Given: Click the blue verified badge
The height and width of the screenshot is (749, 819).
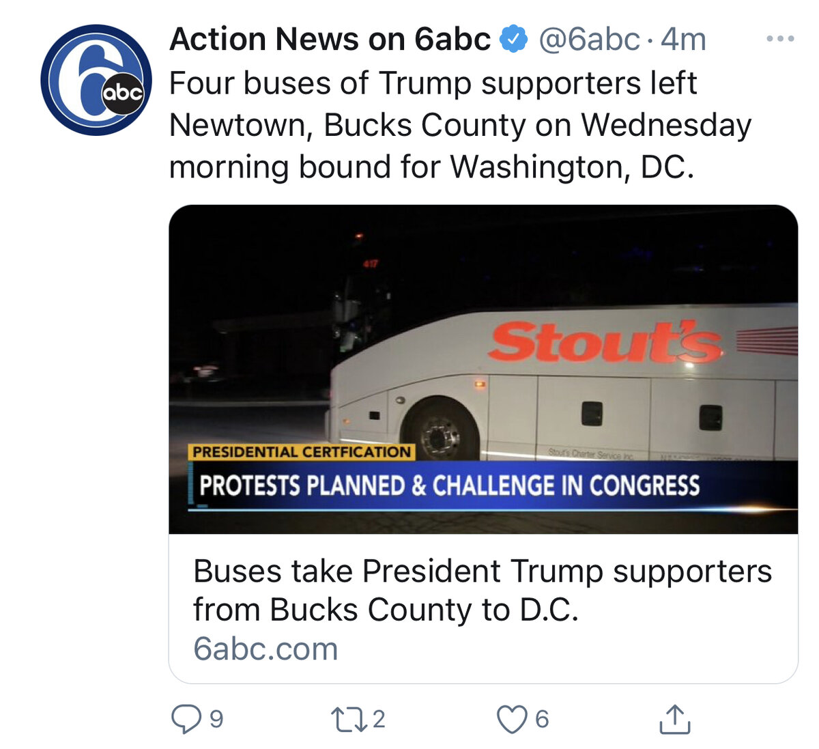Looking at the screenshot, I should [514, 40].
